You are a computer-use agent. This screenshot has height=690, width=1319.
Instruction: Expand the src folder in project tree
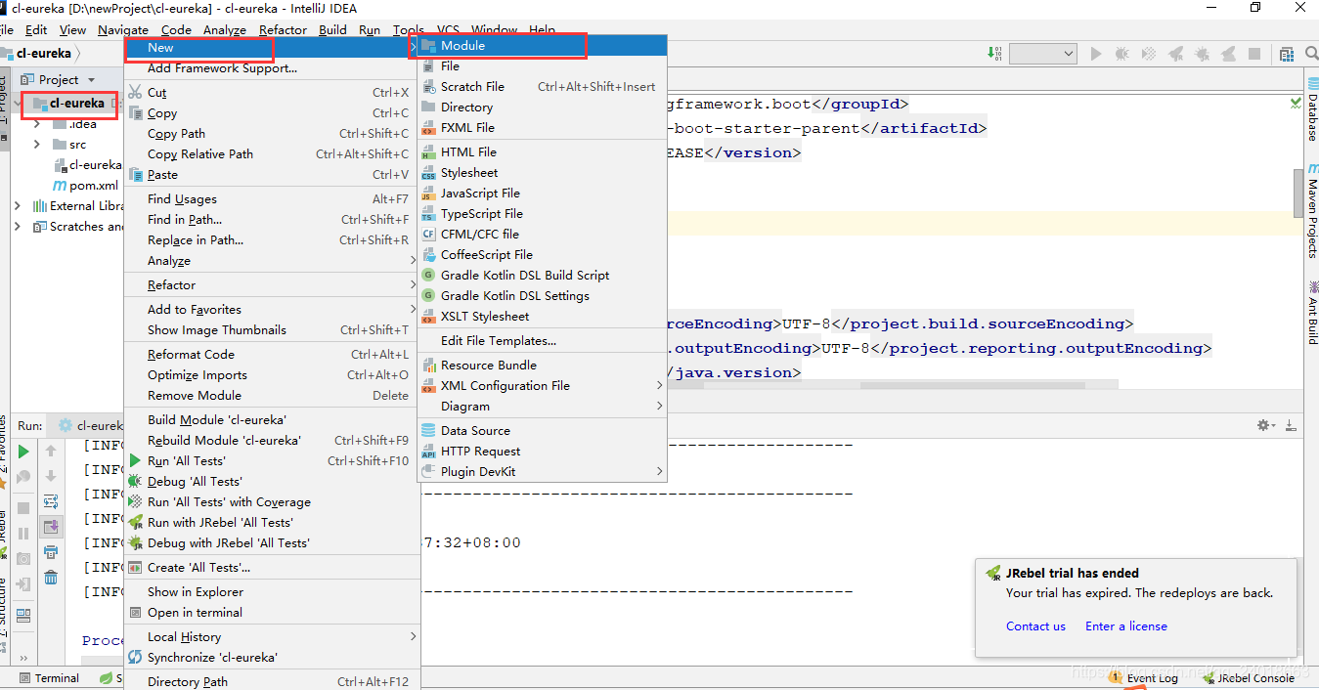coord(37,144)
